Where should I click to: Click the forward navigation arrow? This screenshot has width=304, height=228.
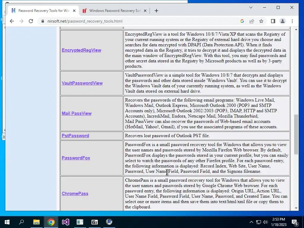(21, 21)
